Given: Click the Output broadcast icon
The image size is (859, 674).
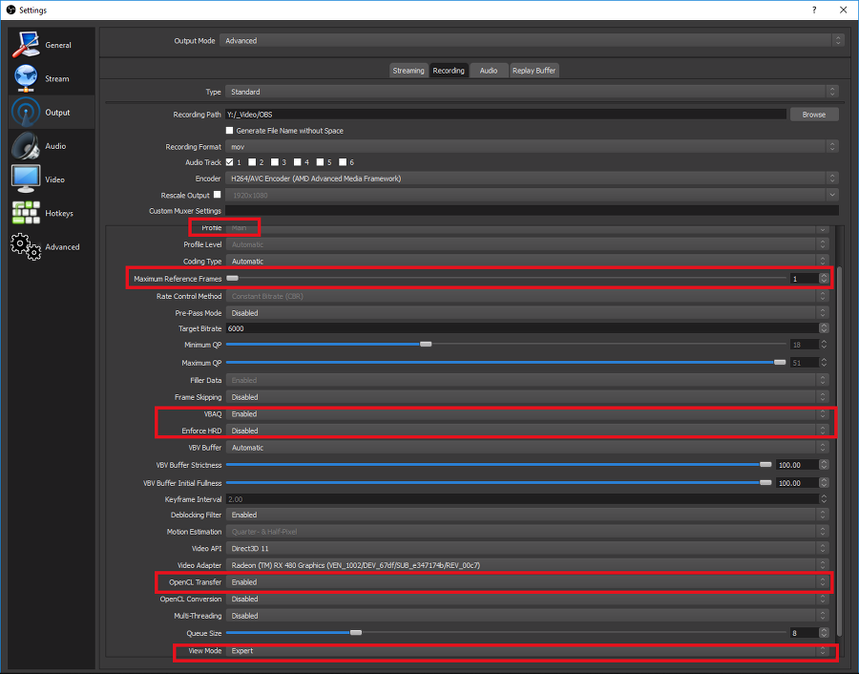Looking at the screenshot, I should (x=27, y=113).
